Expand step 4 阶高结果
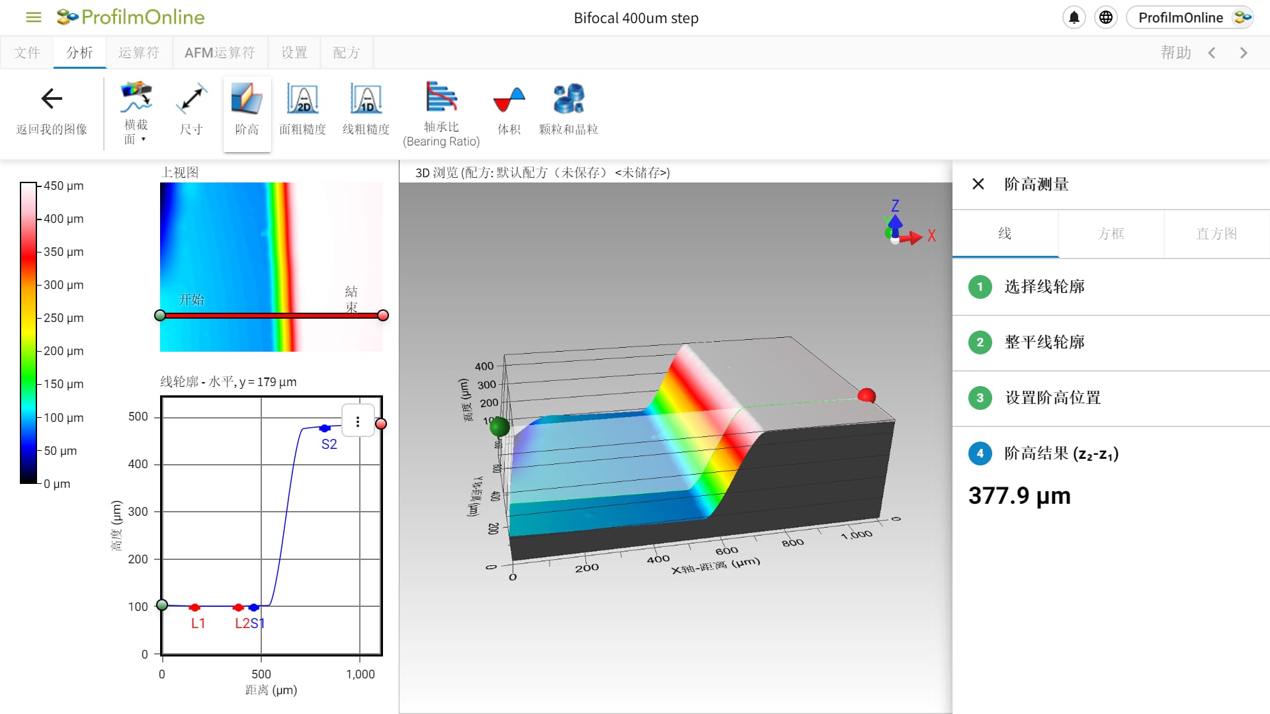The image size is (1270, 714). [x=1111, y=454]
